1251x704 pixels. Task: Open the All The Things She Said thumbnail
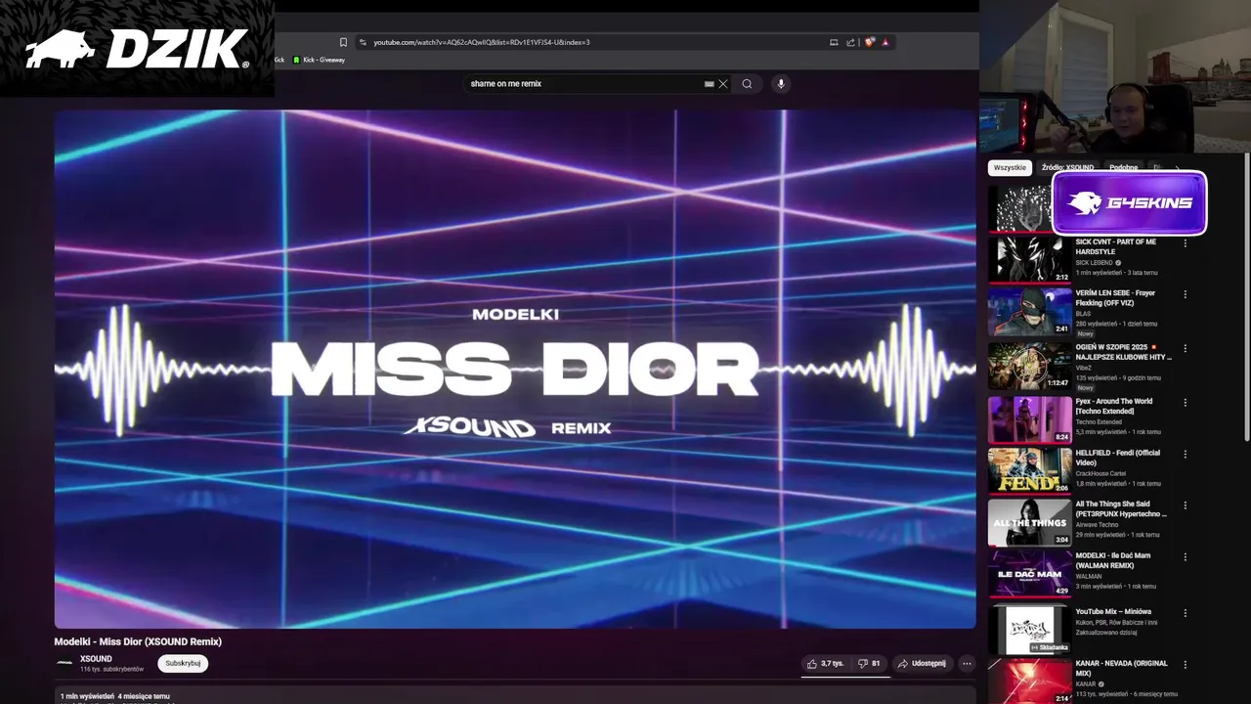click(1029, 522)
